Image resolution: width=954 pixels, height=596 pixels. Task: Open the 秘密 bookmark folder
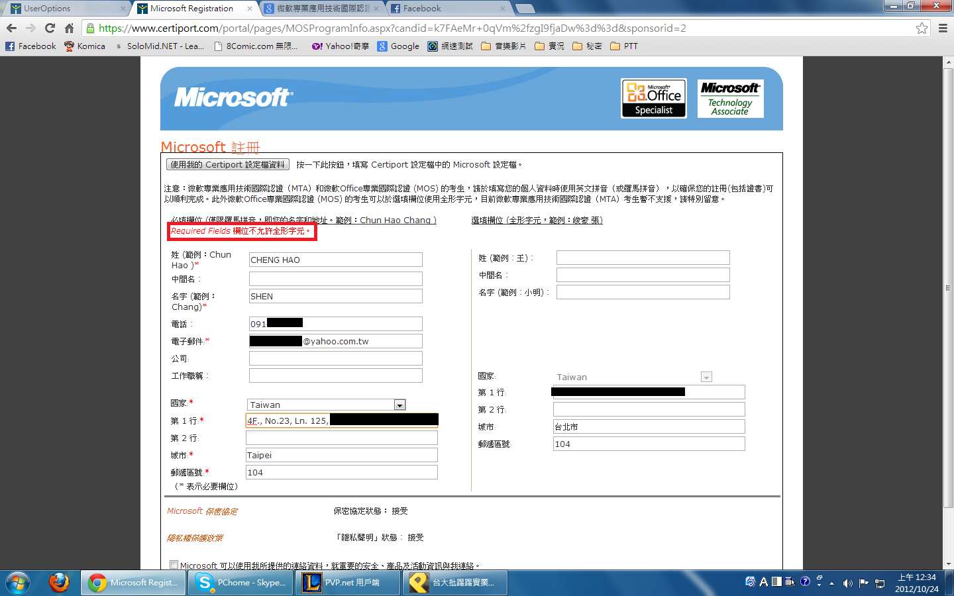pos(587,46)
